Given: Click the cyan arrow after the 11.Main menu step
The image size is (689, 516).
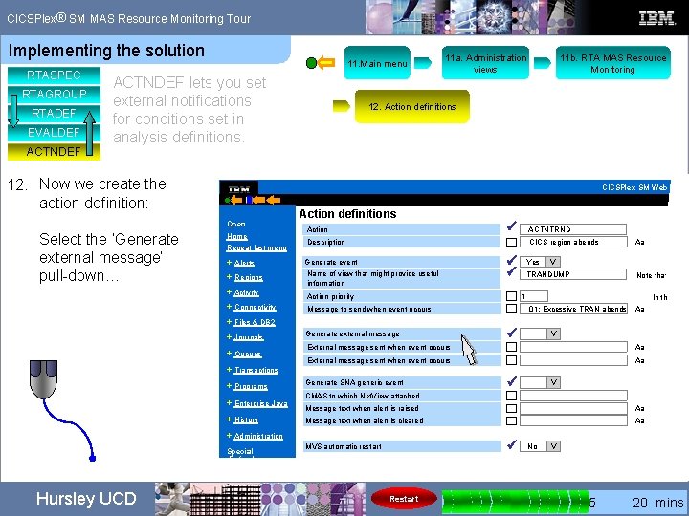Looking at the screenshot, I should pos(423,63).
